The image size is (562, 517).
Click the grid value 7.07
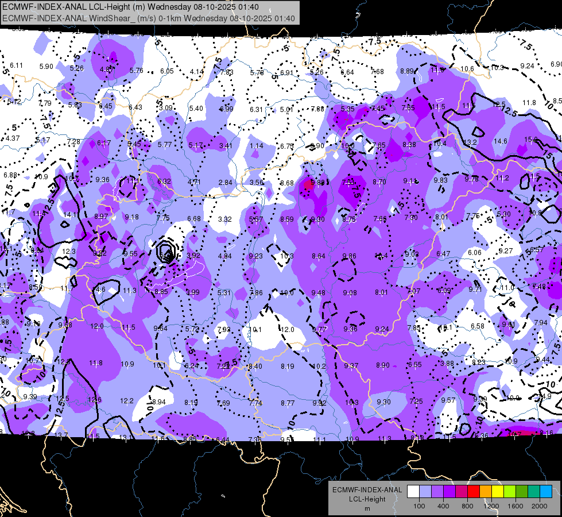click(x=413, y=291)
